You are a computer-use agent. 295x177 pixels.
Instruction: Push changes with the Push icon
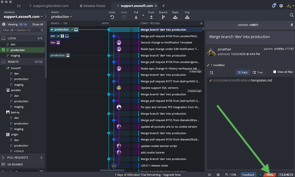tap(151, 17)
